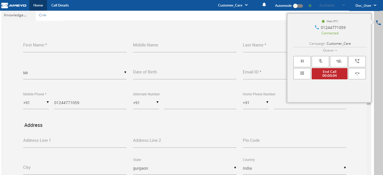Open the Knowledge tab
Screen dimensions: 383x175
click(15, 15)
